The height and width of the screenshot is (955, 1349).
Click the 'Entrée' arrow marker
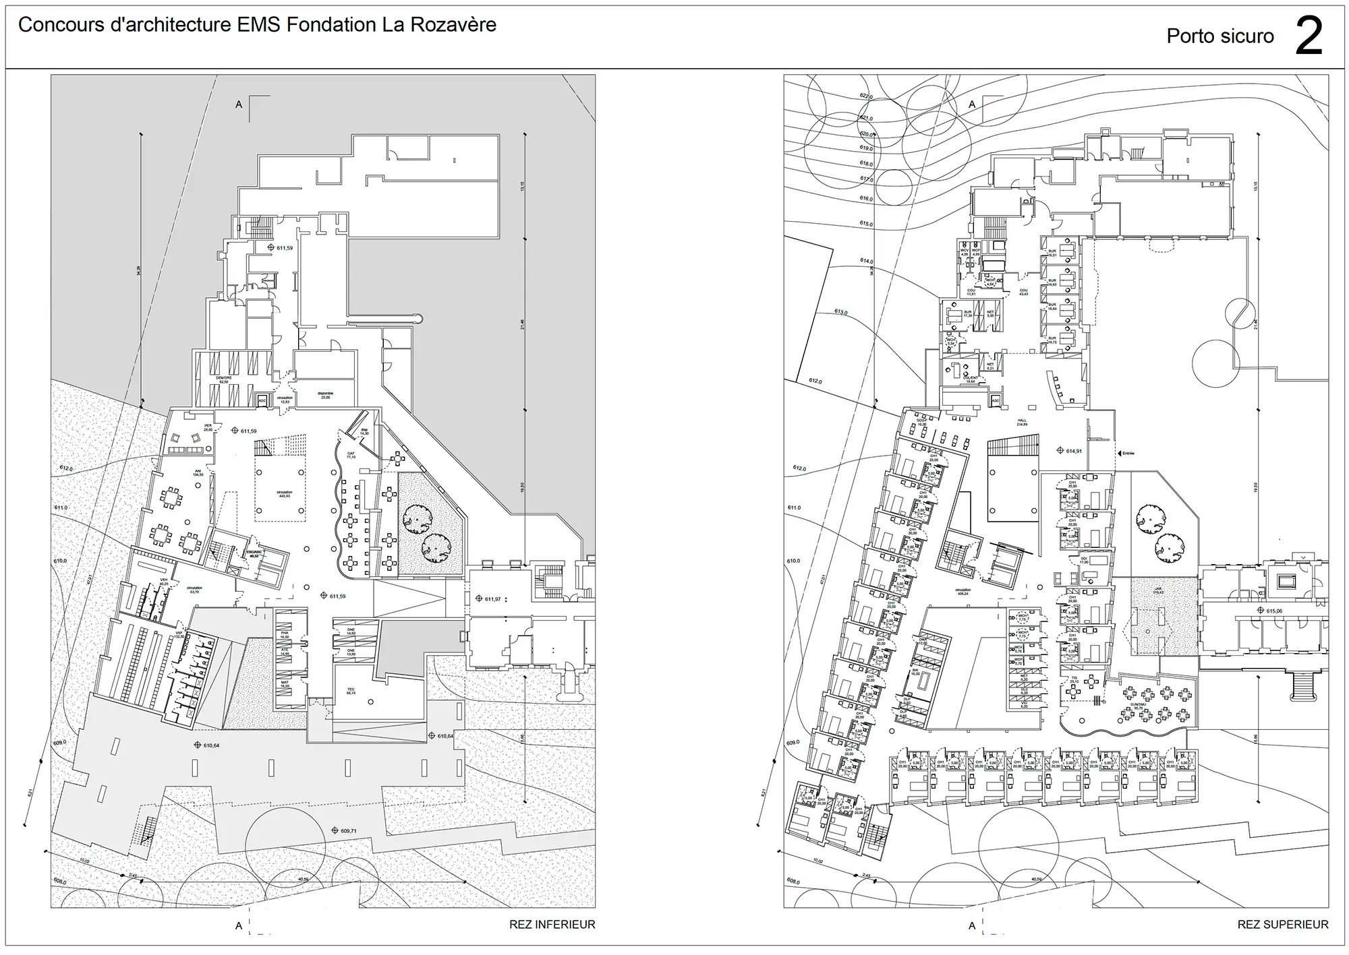1120,454
